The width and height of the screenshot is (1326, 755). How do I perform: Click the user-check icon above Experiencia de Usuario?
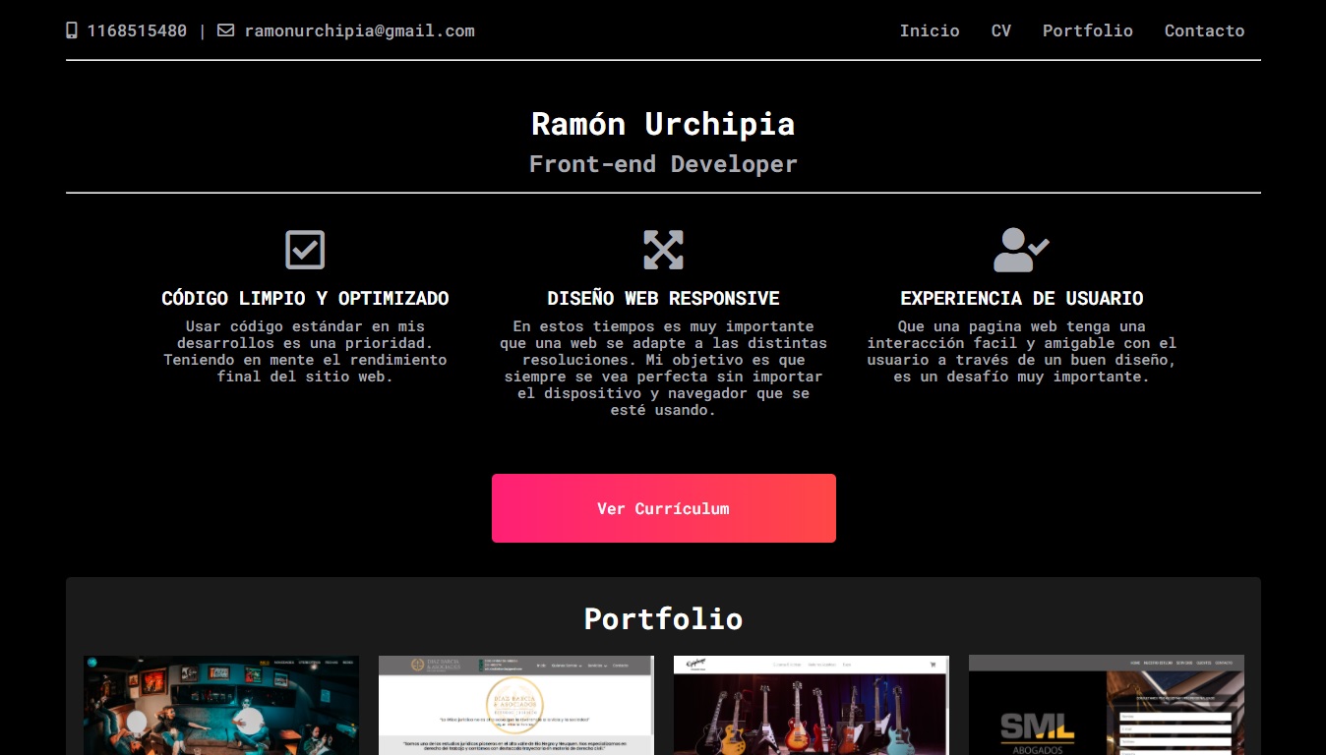(1021, 250)
